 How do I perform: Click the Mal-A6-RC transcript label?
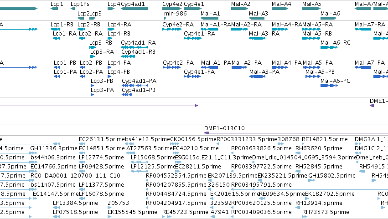point(335,43)
